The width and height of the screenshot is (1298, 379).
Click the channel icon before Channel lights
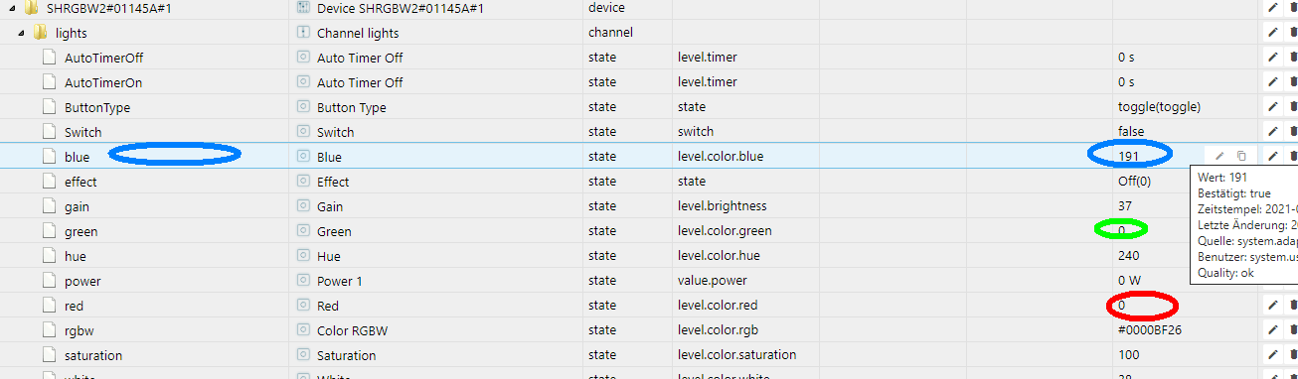(304, 33)
